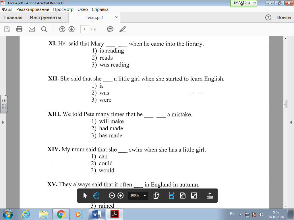Click the vertical scrollbar thumb
The image size is (294, 220).
pyautogui.click(x=285, y=104)
